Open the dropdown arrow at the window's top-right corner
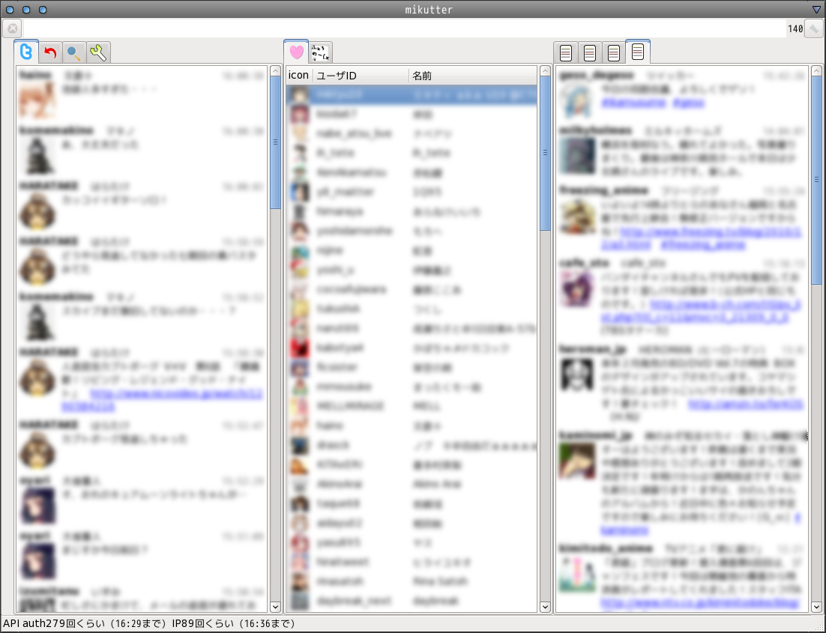The height and width of the screenshot is (633, 826). point(818,10)
